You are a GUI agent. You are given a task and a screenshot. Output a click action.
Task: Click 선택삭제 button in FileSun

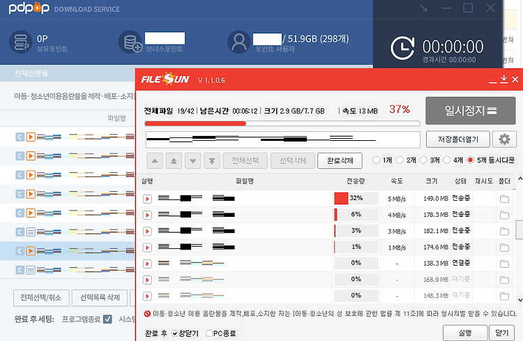tap(293, 161)
